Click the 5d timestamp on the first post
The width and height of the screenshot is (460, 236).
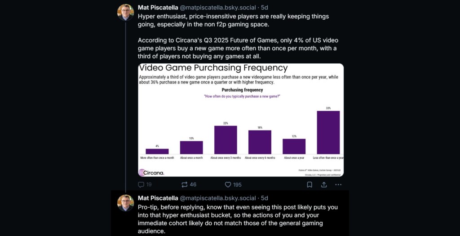(x=265, y=8)
